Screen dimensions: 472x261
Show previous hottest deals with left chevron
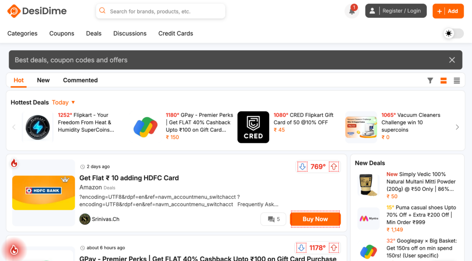[14, 127]
